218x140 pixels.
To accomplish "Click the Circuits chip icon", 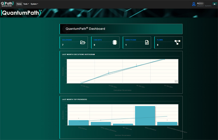I will [115, 42].
